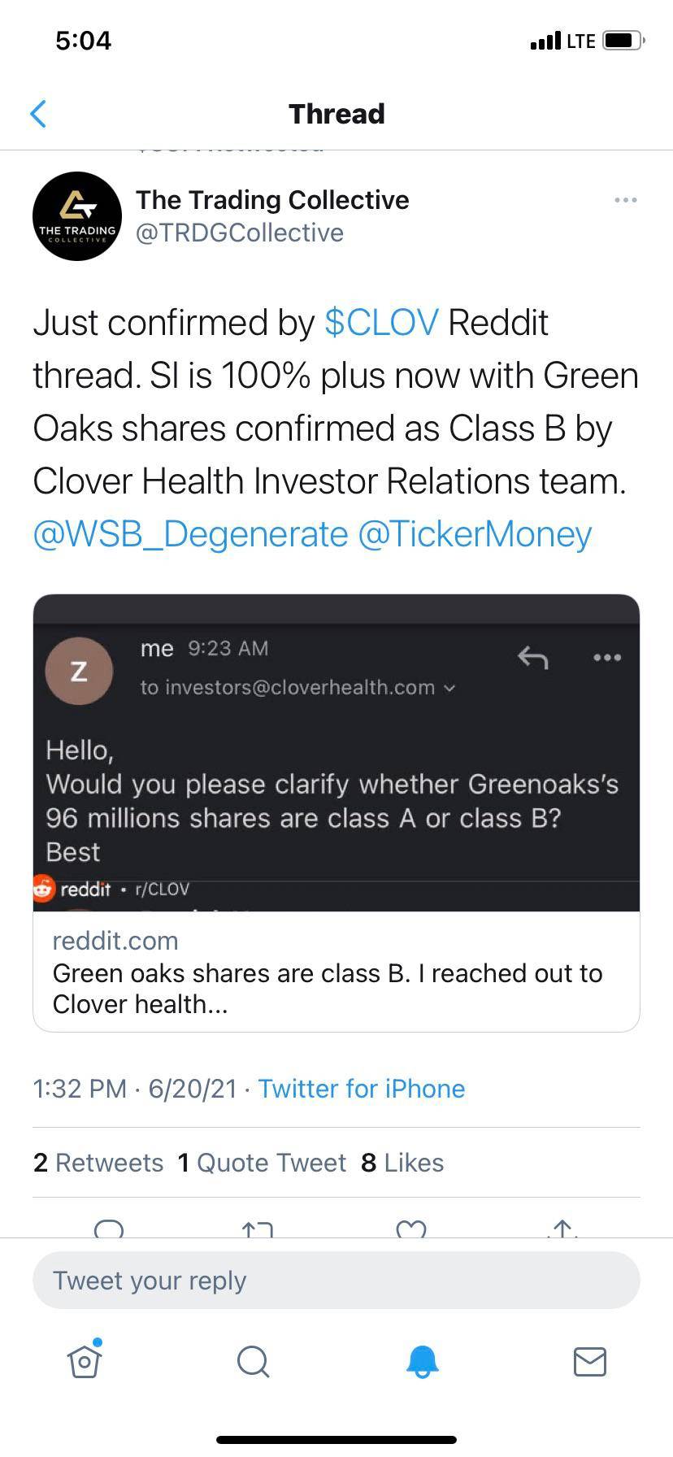View the 2 Retweets list

click(98, 1163)
